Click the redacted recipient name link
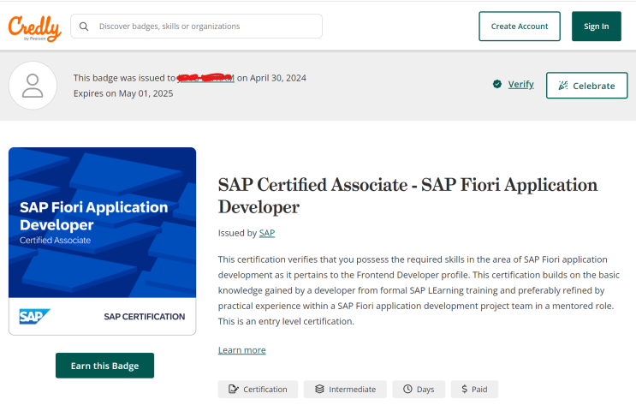The image size is (636, 411). (x=205, y=78)
